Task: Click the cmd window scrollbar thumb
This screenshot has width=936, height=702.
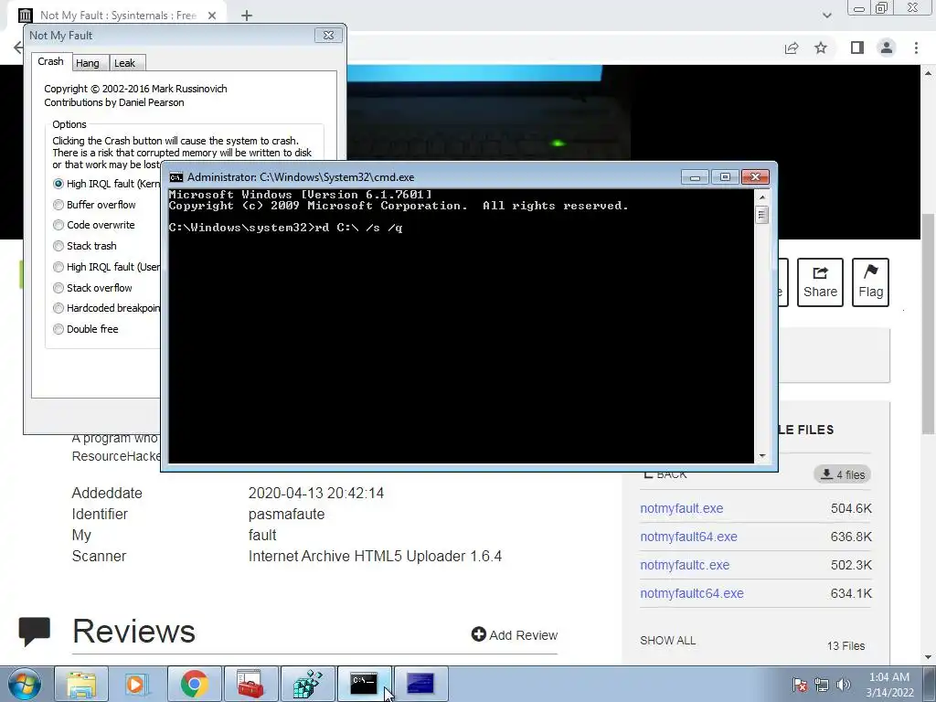Action: coord(761,214)
